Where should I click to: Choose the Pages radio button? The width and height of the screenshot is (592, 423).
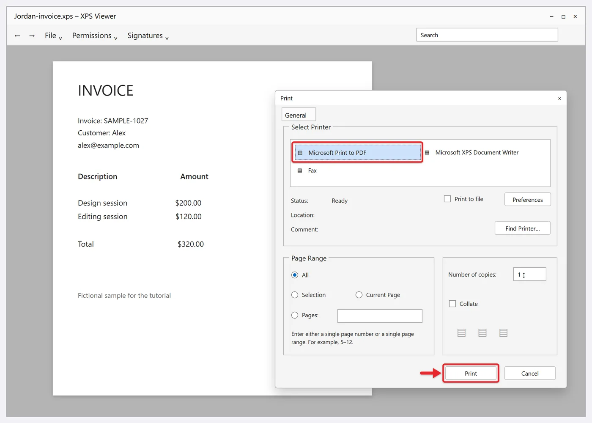(x=295, y=315)
